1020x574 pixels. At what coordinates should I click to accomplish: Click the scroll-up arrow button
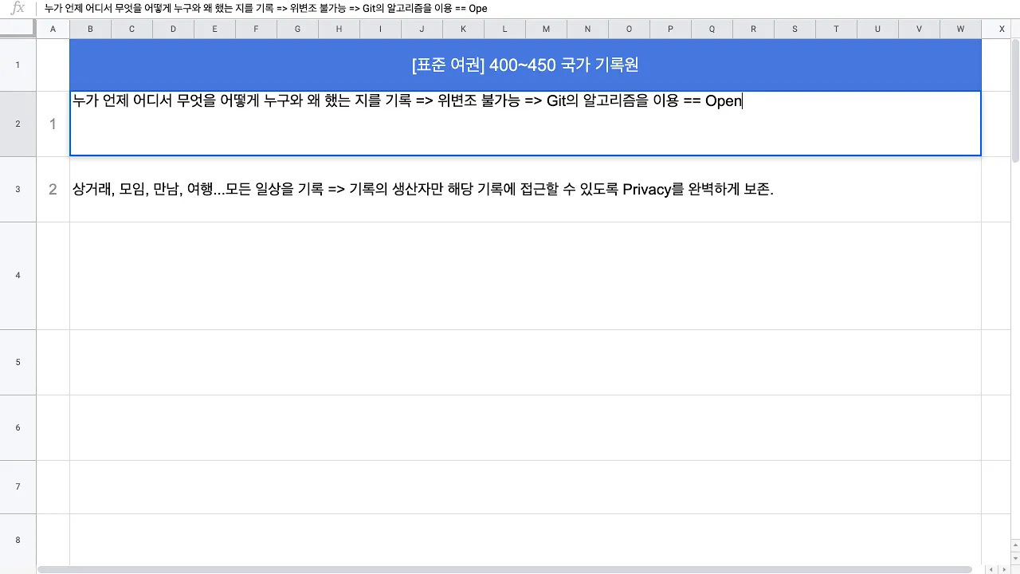(1015, 545)
